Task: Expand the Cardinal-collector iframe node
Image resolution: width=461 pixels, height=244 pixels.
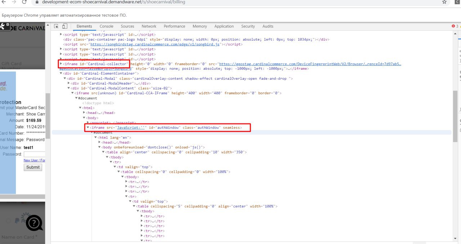Action: (61, 64)
